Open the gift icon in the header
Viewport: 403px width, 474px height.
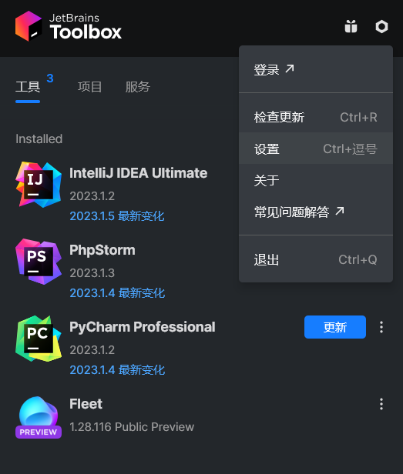pos(351,26)
